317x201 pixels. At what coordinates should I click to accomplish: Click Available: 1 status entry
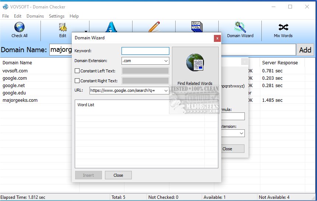pos(215,197)
